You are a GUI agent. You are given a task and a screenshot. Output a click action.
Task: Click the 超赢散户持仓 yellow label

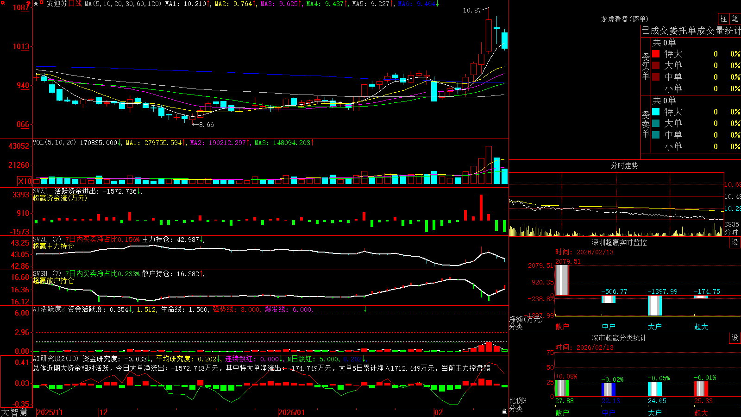pyautogui.click(x=53, y=280)
